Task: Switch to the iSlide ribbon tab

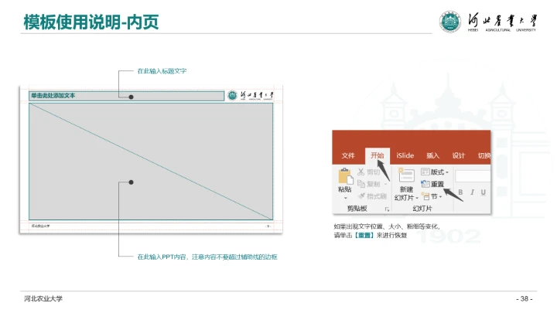Action: click(x=405, y=155)
